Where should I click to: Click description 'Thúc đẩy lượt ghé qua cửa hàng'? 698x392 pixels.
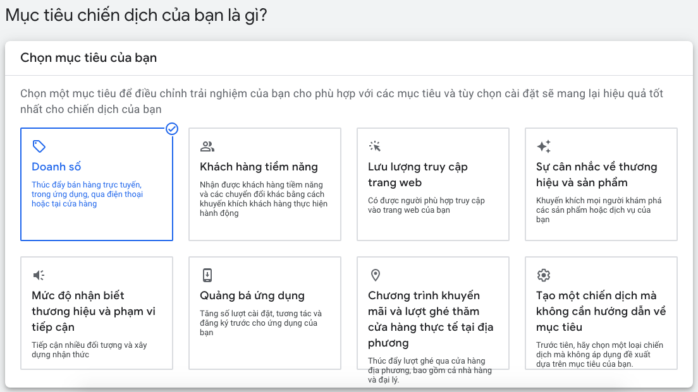[x=429, y=370]
